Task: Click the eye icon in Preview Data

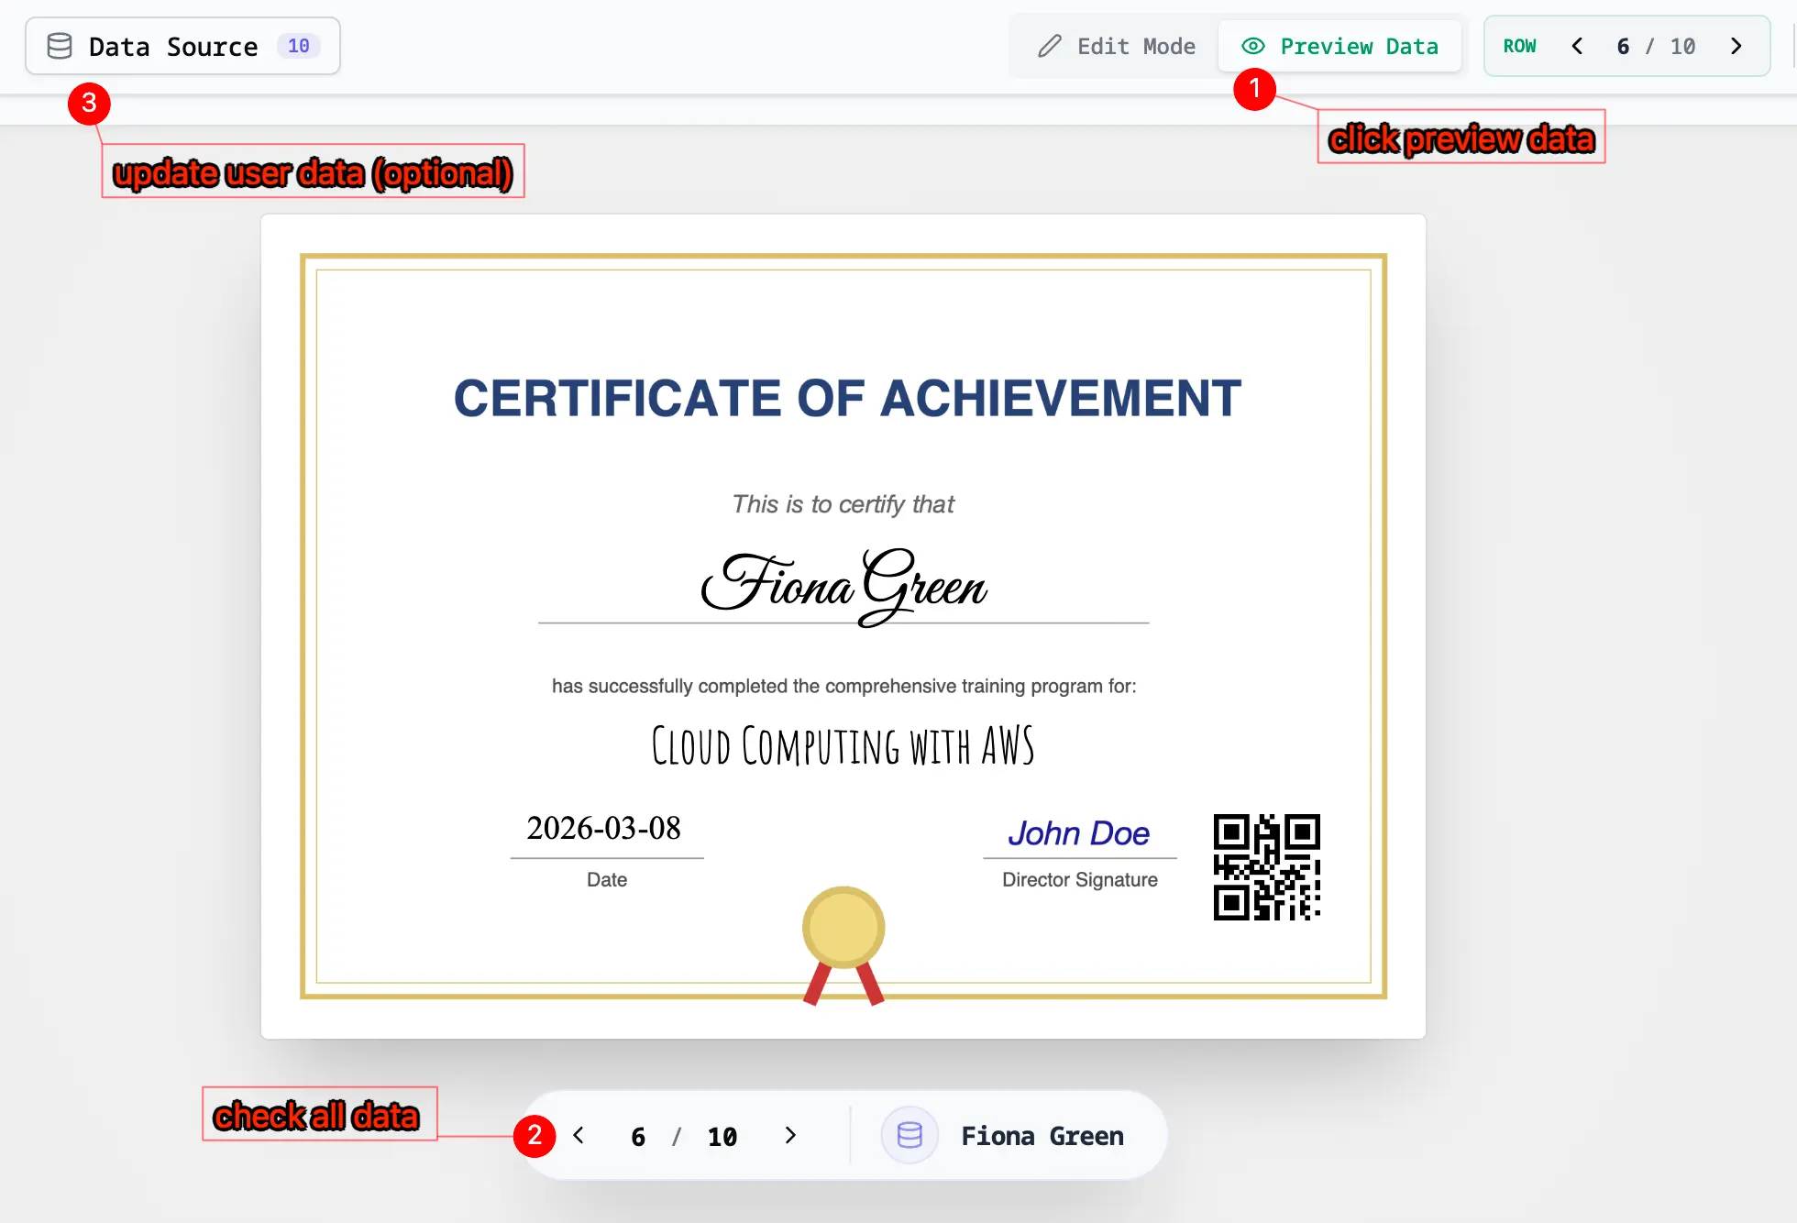Action: (x=1253, y=46)
